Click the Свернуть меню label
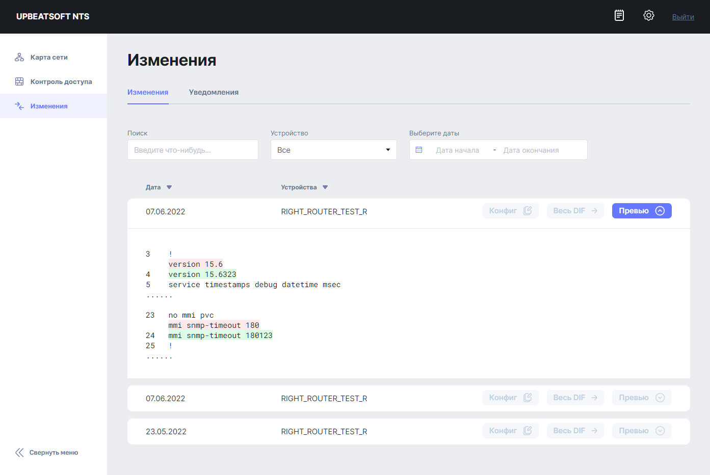The height and width of the screenshot is (475, 710). (54, 453)
